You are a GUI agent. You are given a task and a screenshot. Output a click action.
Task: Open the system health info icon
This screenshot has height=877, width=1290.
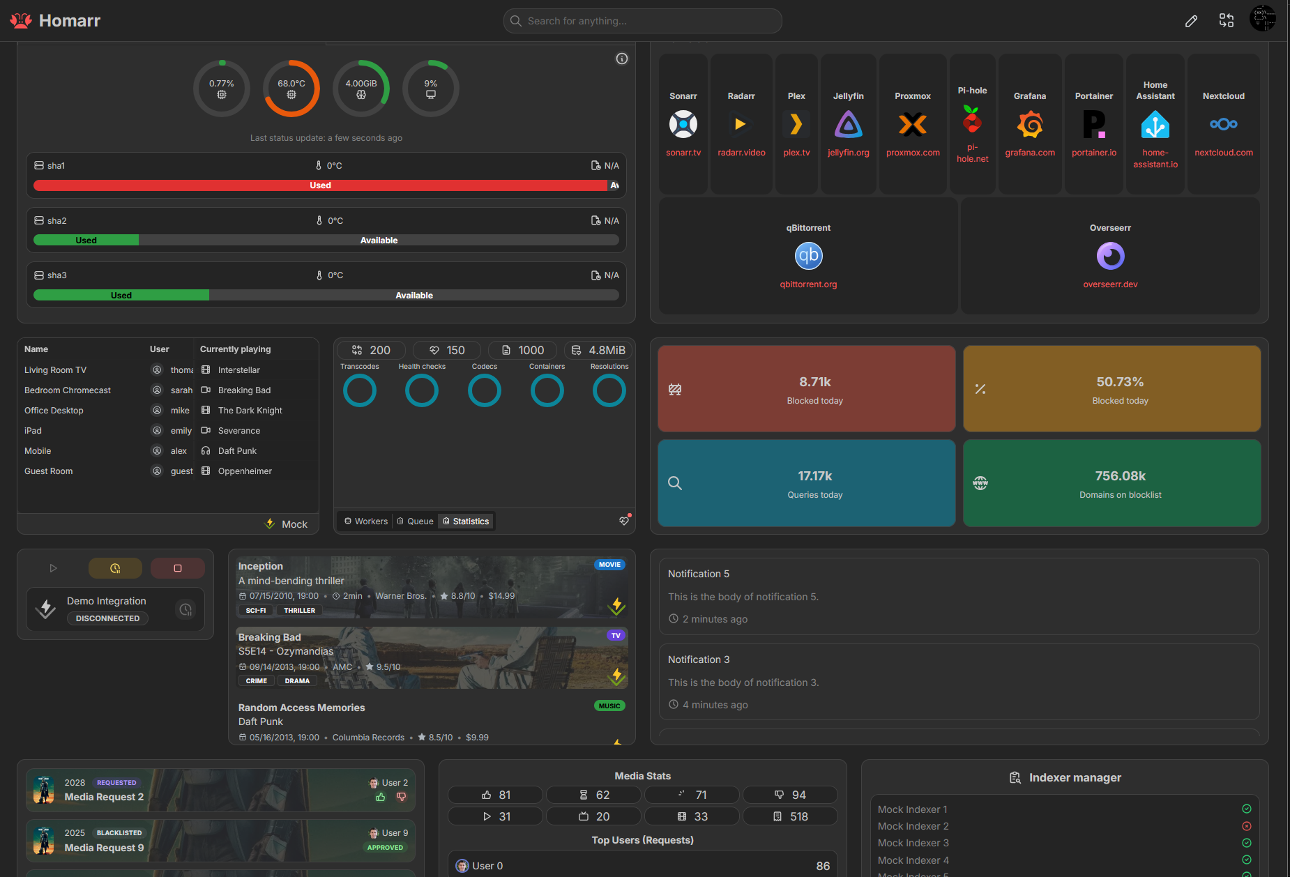click(622, 59)
